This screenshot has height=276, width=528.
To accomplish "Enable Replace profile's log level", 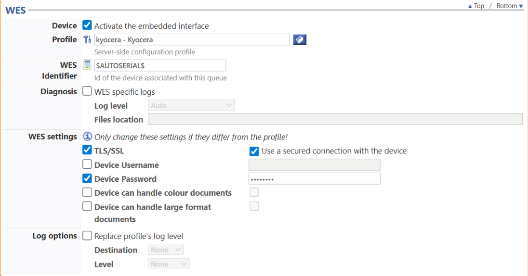I will tap(87, 236).
